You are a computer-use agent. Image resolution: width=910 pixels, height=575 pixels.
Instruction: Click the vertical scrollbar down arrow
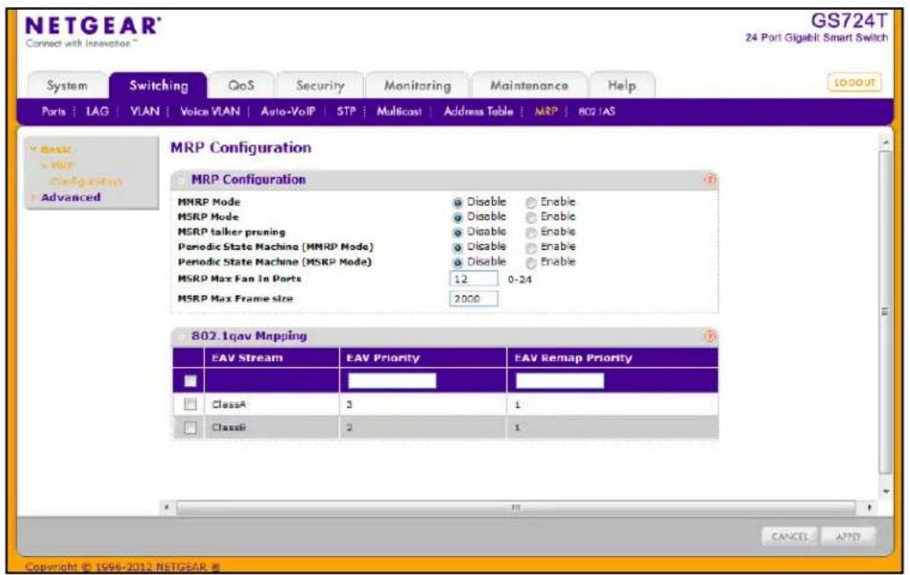coord(886,492)
